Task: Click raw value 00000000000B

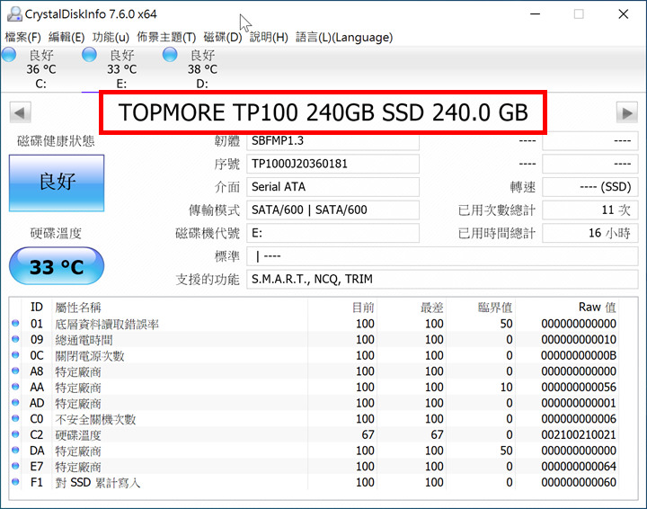Action: pos(579,355)
